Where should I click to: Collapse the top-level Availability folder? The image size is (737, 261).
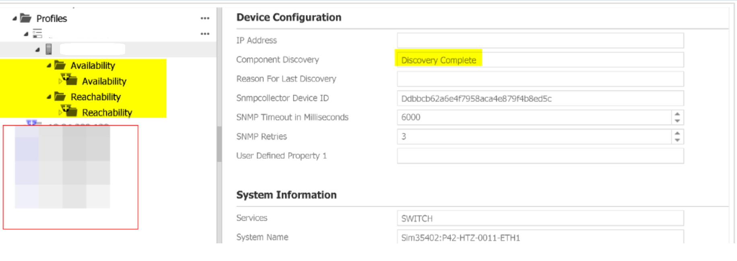[x=49, y=65]
